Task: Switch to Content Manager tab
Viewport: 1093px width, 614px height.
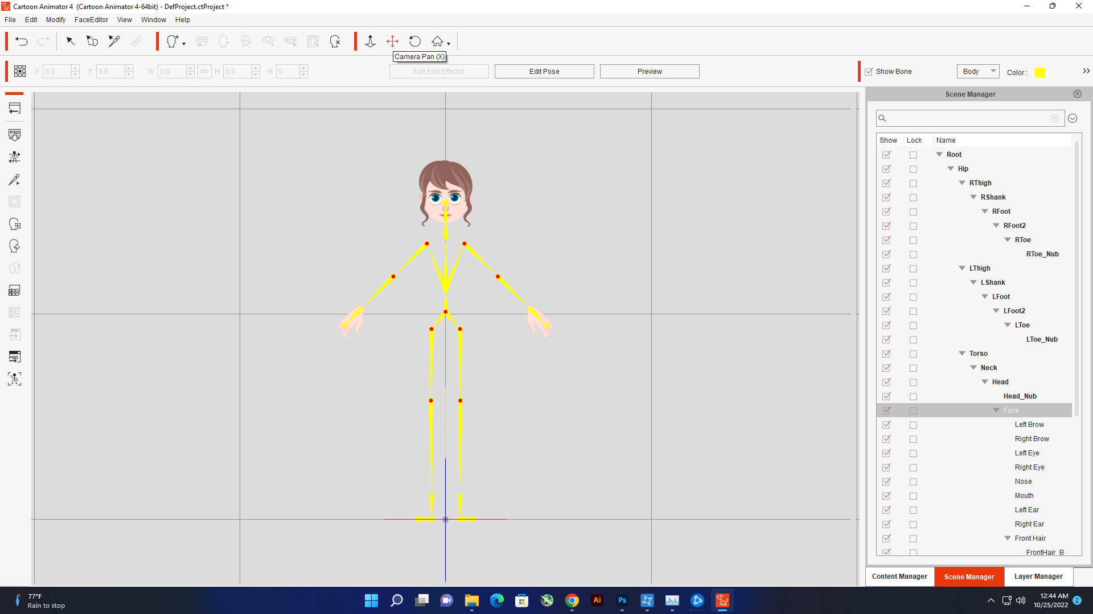Action: coord(899,576)
